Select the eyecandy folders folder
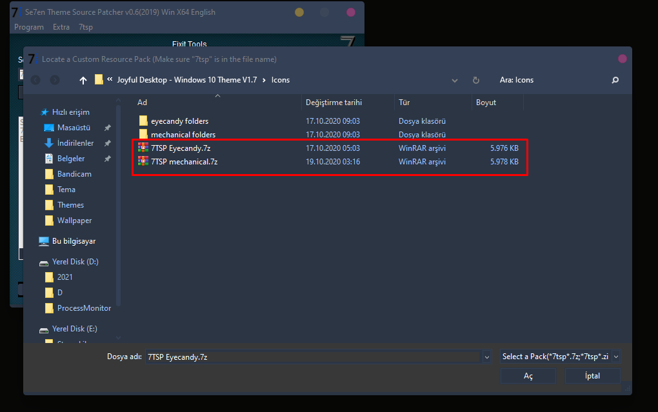The width and height of the screenshot is (658, 412). point(179,121)
